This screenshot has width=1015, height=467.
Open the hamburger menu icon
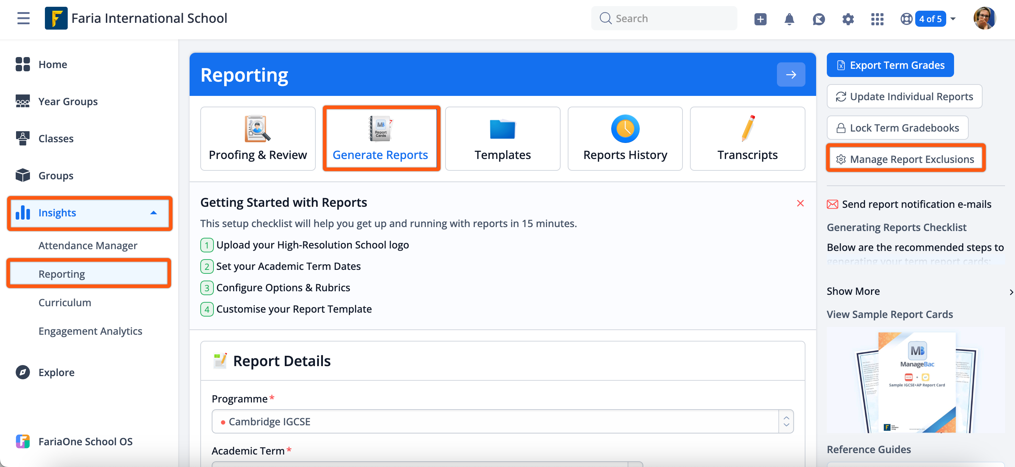coord(23,19)
